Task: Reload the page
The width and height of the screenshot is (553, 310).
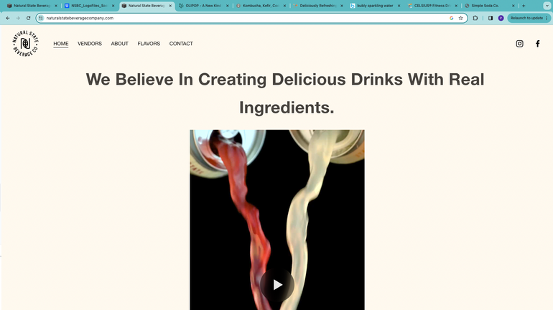Action: click(28, 18)
